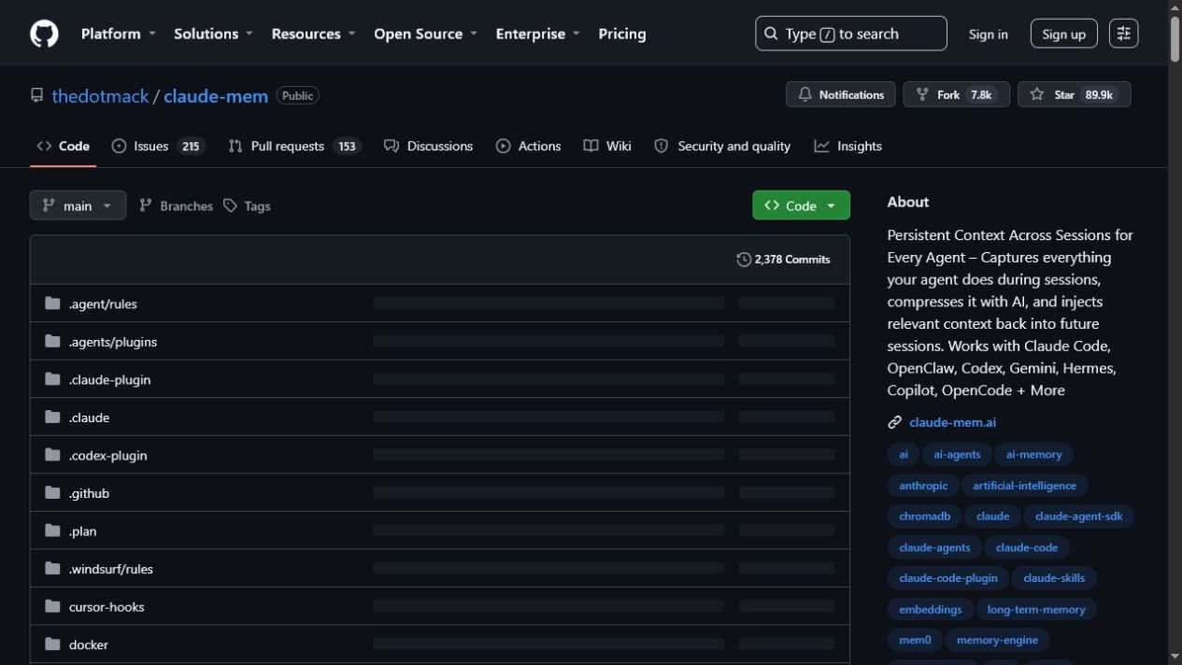Select the anthropic topic tag
Viewport: 1182px width, 665px height.
[x=922, y=485]
